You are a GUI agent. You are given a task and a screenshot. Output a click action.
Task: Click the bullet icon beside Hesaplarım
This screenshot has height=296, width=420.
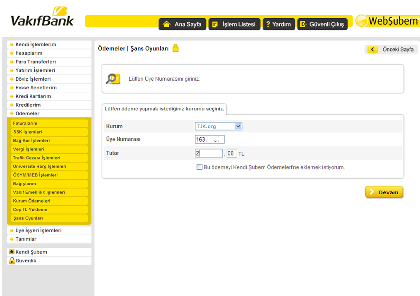coord(12,53)
